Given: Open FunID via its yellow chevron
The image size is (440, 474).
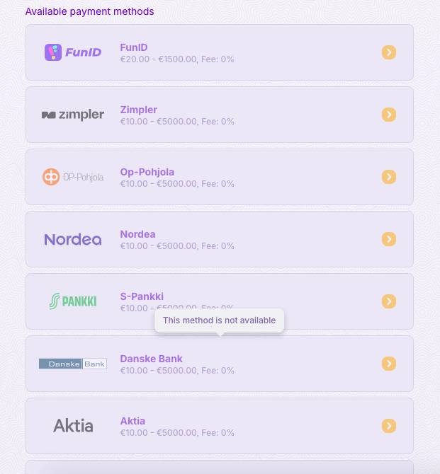Looking at the screenshot, I should click(388, 52).
